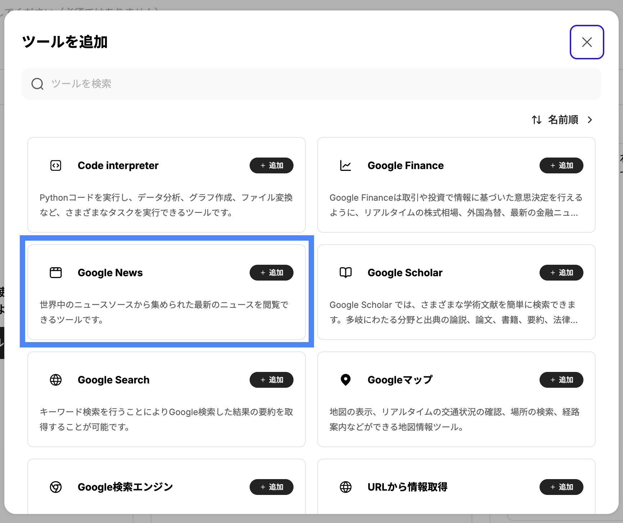Click the Google Search globe icon
623x523 pixels.
56,380
